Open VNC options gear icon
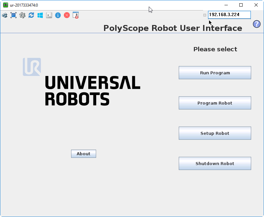The width and height of the screenshot is (264, 217). tap(22, 15)
